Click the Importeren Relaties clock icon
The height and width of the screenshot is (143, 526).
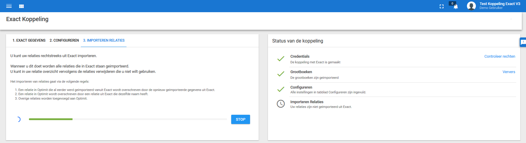(281, 104)
